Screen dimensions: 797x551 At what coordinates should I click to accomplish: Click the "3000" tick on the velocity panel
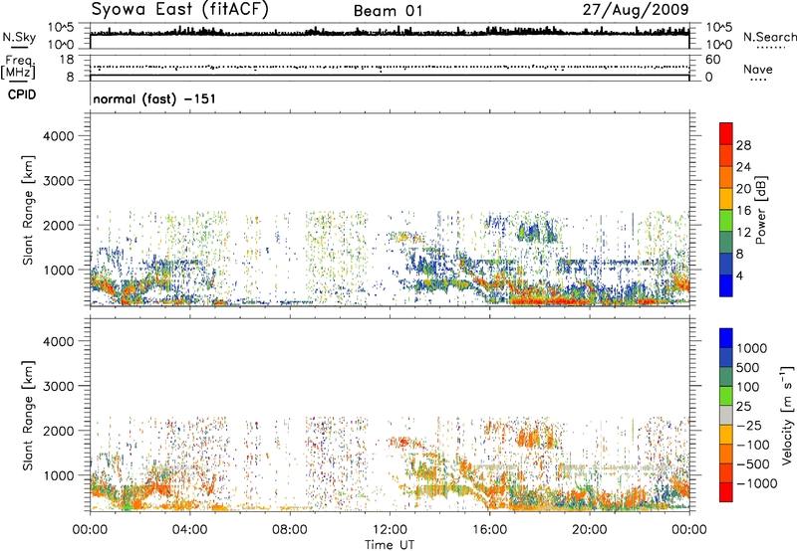(x=59, y=386)
